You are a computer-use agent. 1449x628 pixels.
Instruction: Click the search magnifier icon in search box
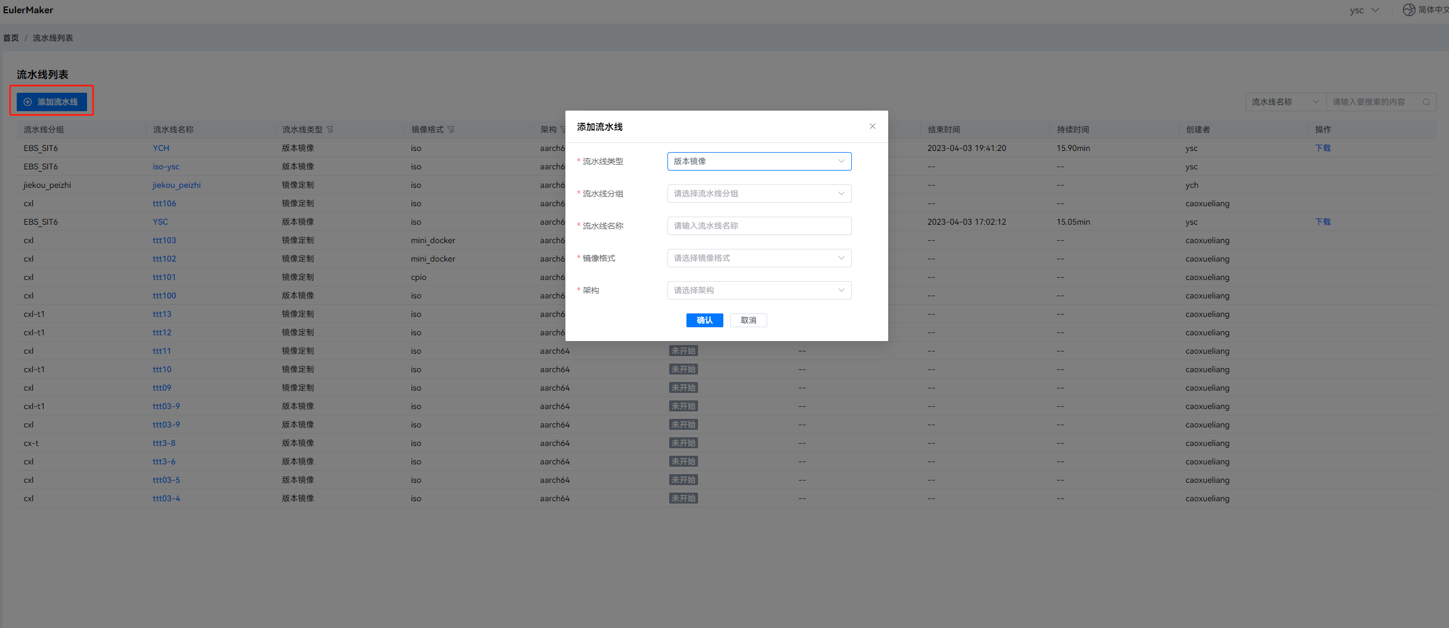[1426, 102]
